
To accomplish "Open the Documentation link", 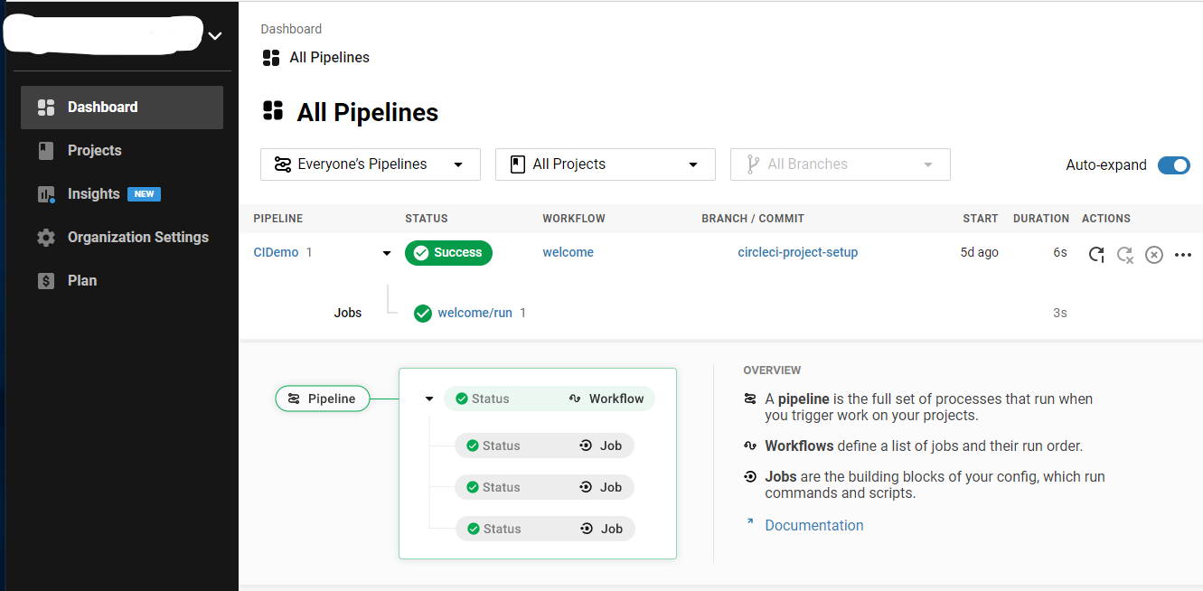I will point(814,525).
